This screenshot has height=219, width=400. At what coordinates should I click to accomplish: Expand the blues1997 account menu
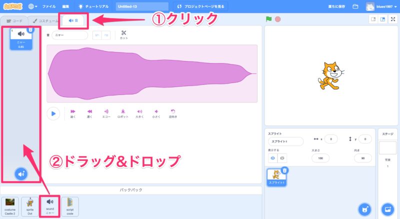click(383, 6)
